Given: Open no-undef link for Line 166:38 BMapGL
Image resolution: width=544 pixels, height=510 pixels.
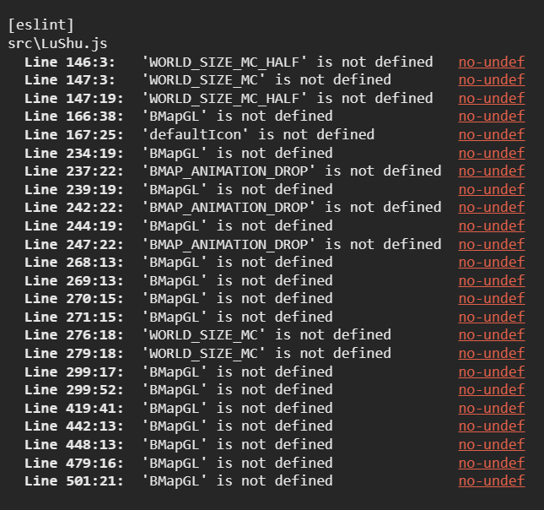Looking at the screenshot, I should 492,117.
